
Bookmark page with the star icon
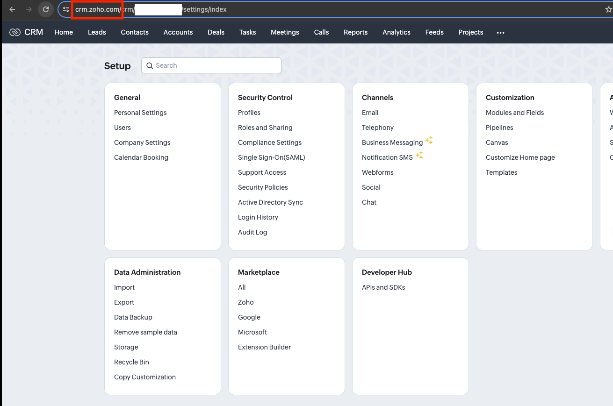(608, 9)
